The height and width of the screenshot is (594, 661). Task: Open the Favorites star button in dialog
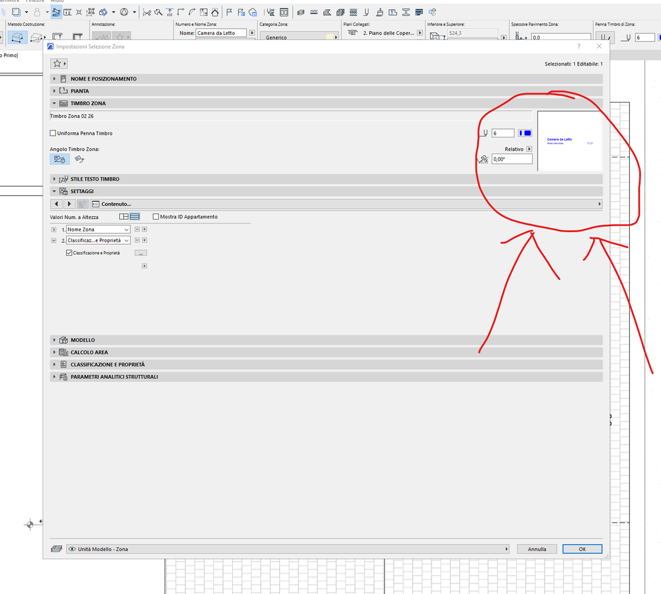coord(59,64)
